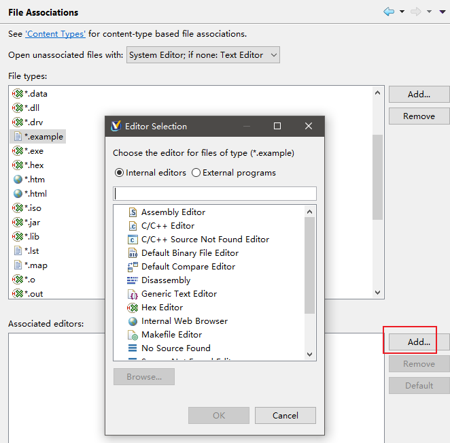This screenshot has width=450, height=443.
Task: Cancel the Editor Selection dialog
Action: 285,415
